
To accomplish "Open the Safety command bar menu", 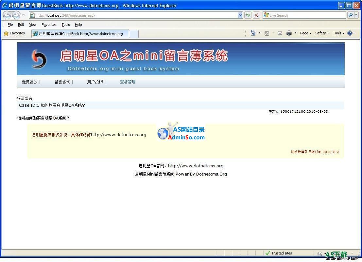I will (322, 33).
